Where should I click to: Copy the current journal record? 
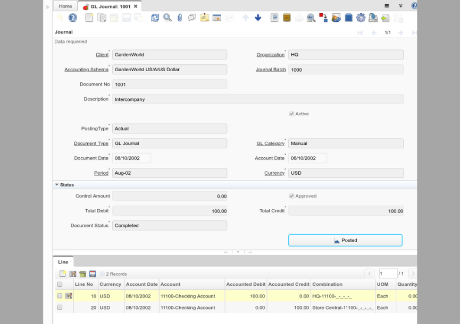(102, 18)
